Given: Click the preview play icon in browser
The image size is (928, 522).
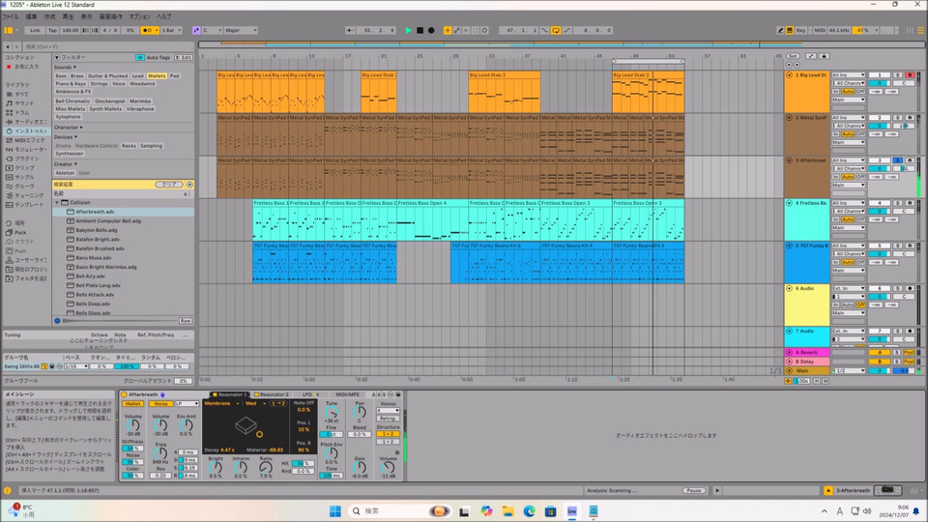Looking at the screenshot, I should (57, 321).
